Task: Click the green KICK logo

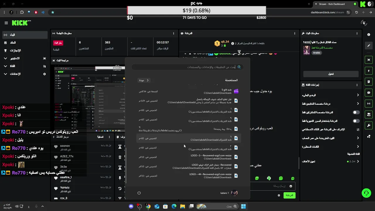Action: click(20, 23)
